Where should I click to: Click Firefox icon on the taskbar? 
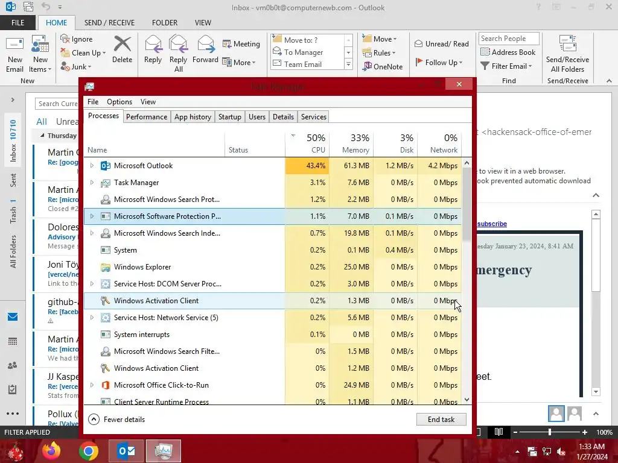point(52,451)
